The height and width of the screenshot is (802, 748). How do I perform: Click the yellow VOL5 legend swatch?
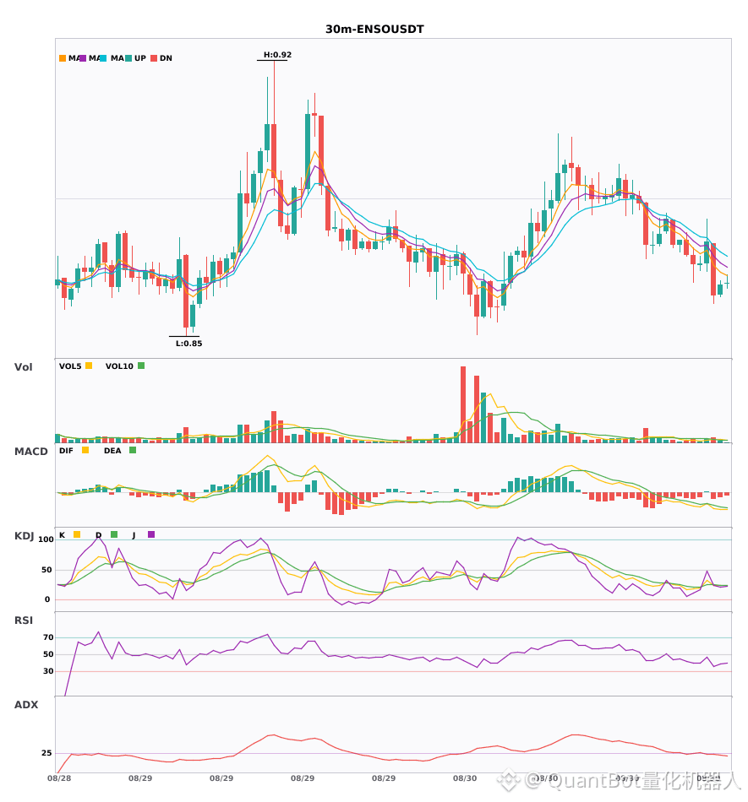pos(89,366)
